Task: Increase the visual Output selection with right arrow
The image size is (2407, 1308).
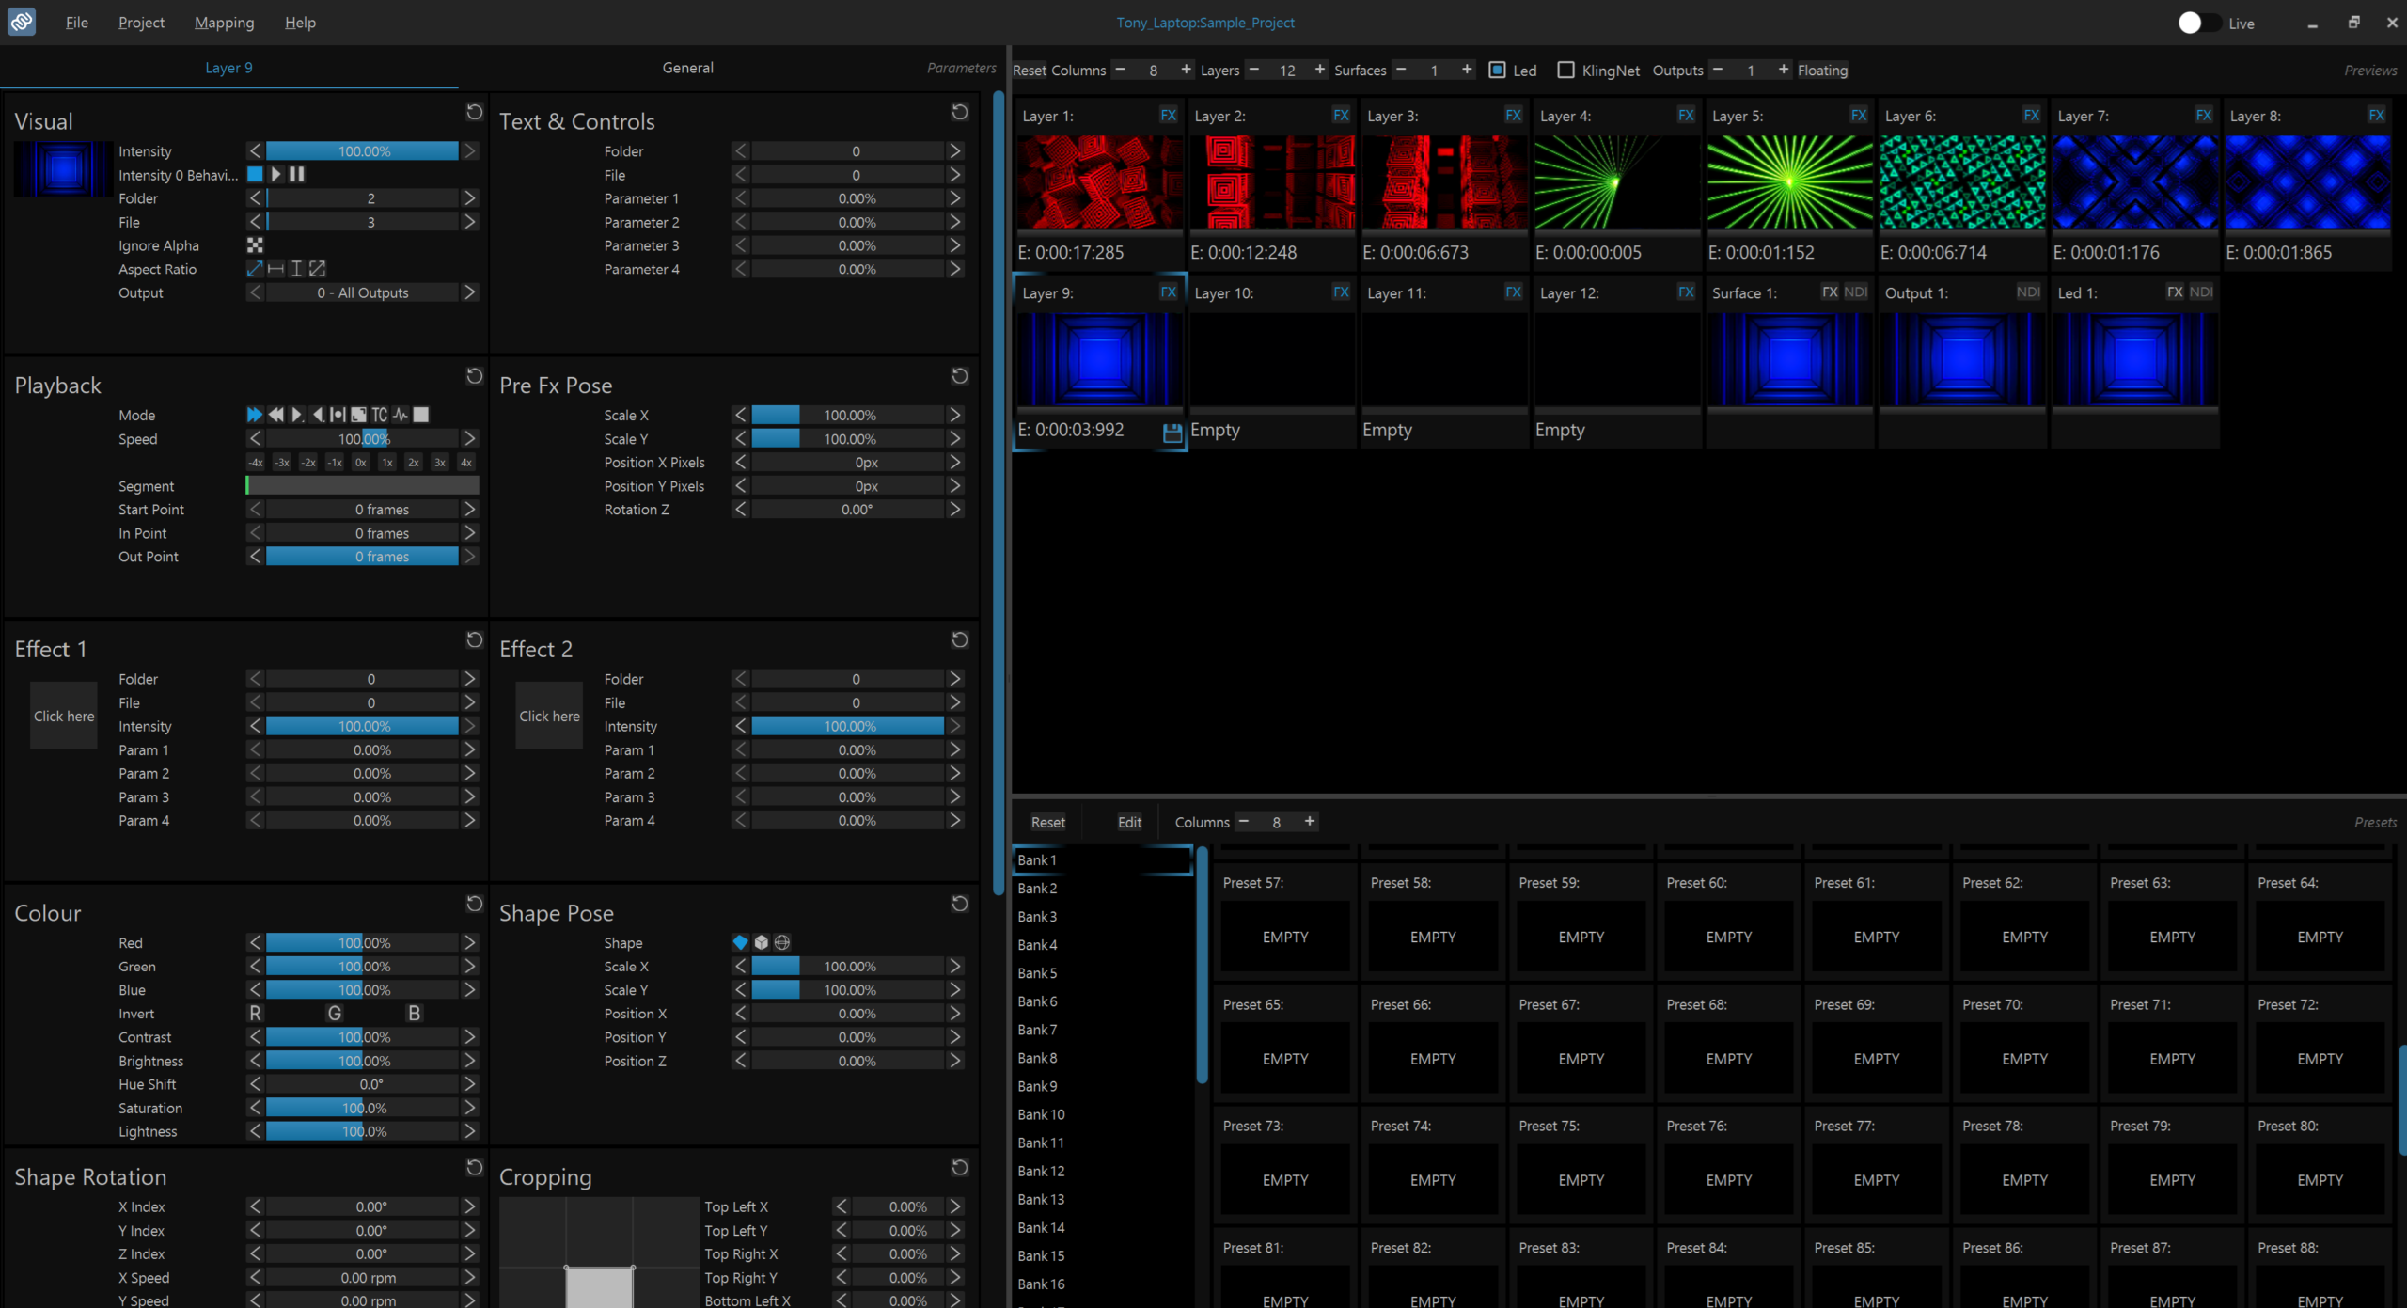Action: [469, 292]
